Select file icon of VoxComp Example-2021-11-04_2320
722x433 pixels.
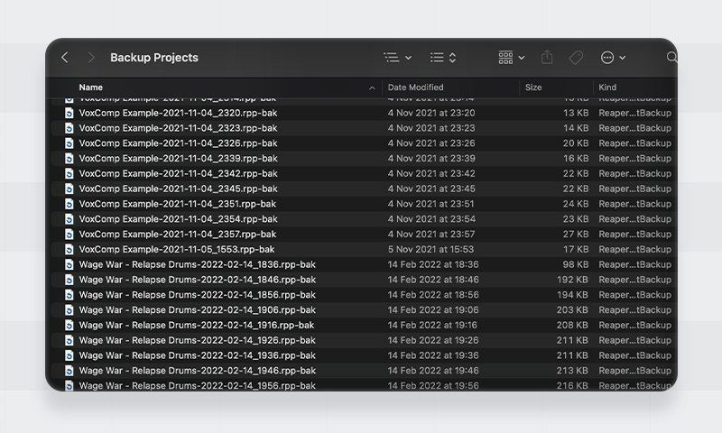coord(69,113)
